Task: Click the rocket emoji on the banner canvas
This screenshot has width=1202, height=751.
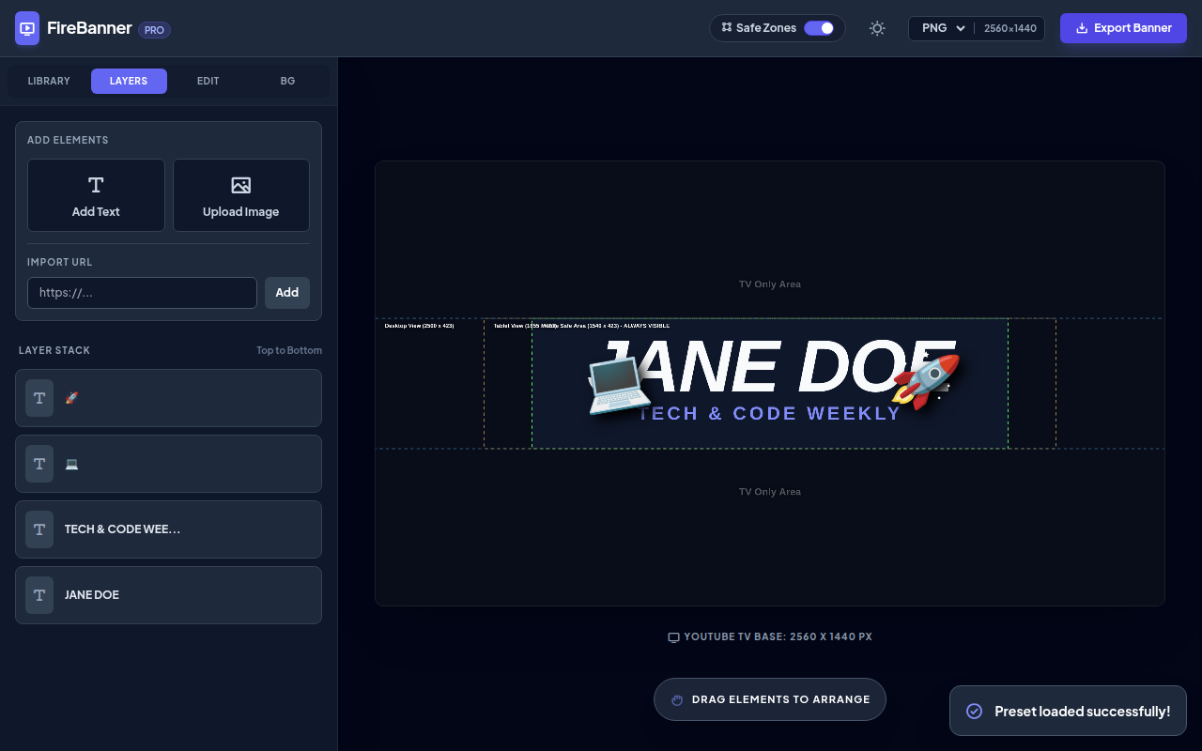Action: click(x=926, y=381)
